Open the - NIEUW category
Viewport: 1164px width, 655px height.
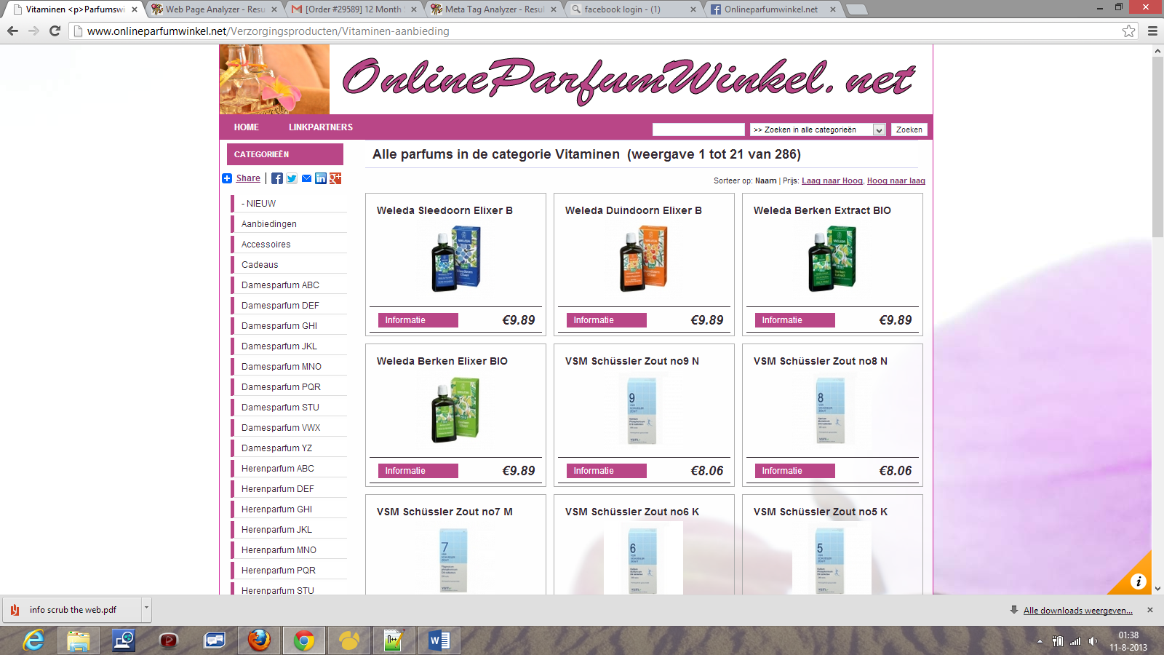coord(259,204)
